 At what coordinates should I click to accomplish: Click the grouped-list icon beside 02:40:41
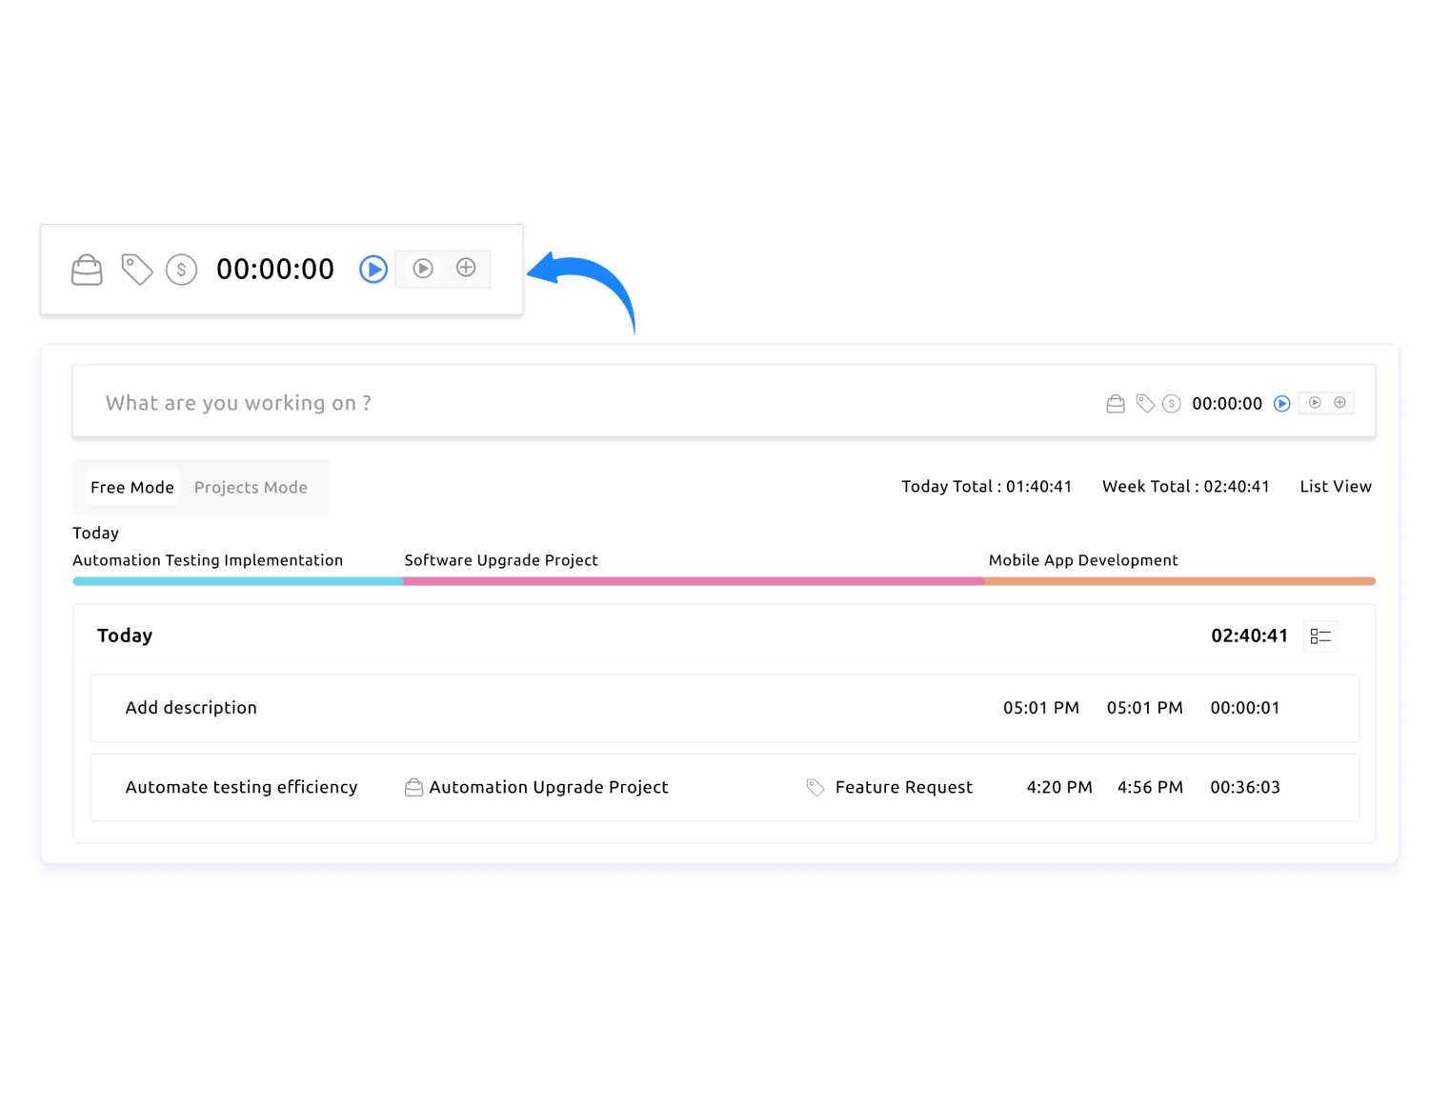tap(1320, 635)
